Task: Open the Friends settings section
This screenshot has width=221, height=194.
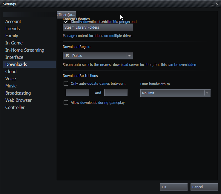Action: [30, 29]
